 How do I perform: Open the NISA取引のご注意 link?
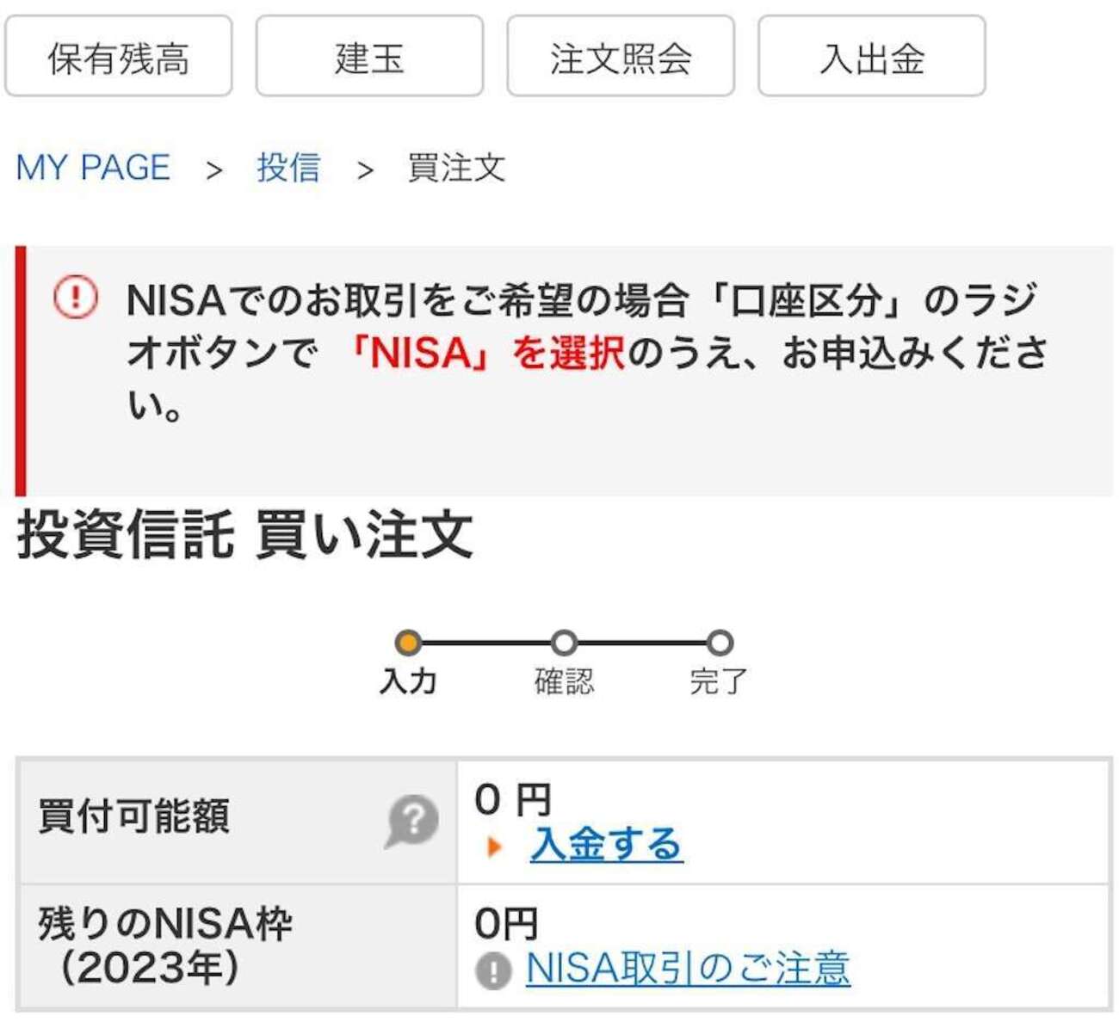688,969
